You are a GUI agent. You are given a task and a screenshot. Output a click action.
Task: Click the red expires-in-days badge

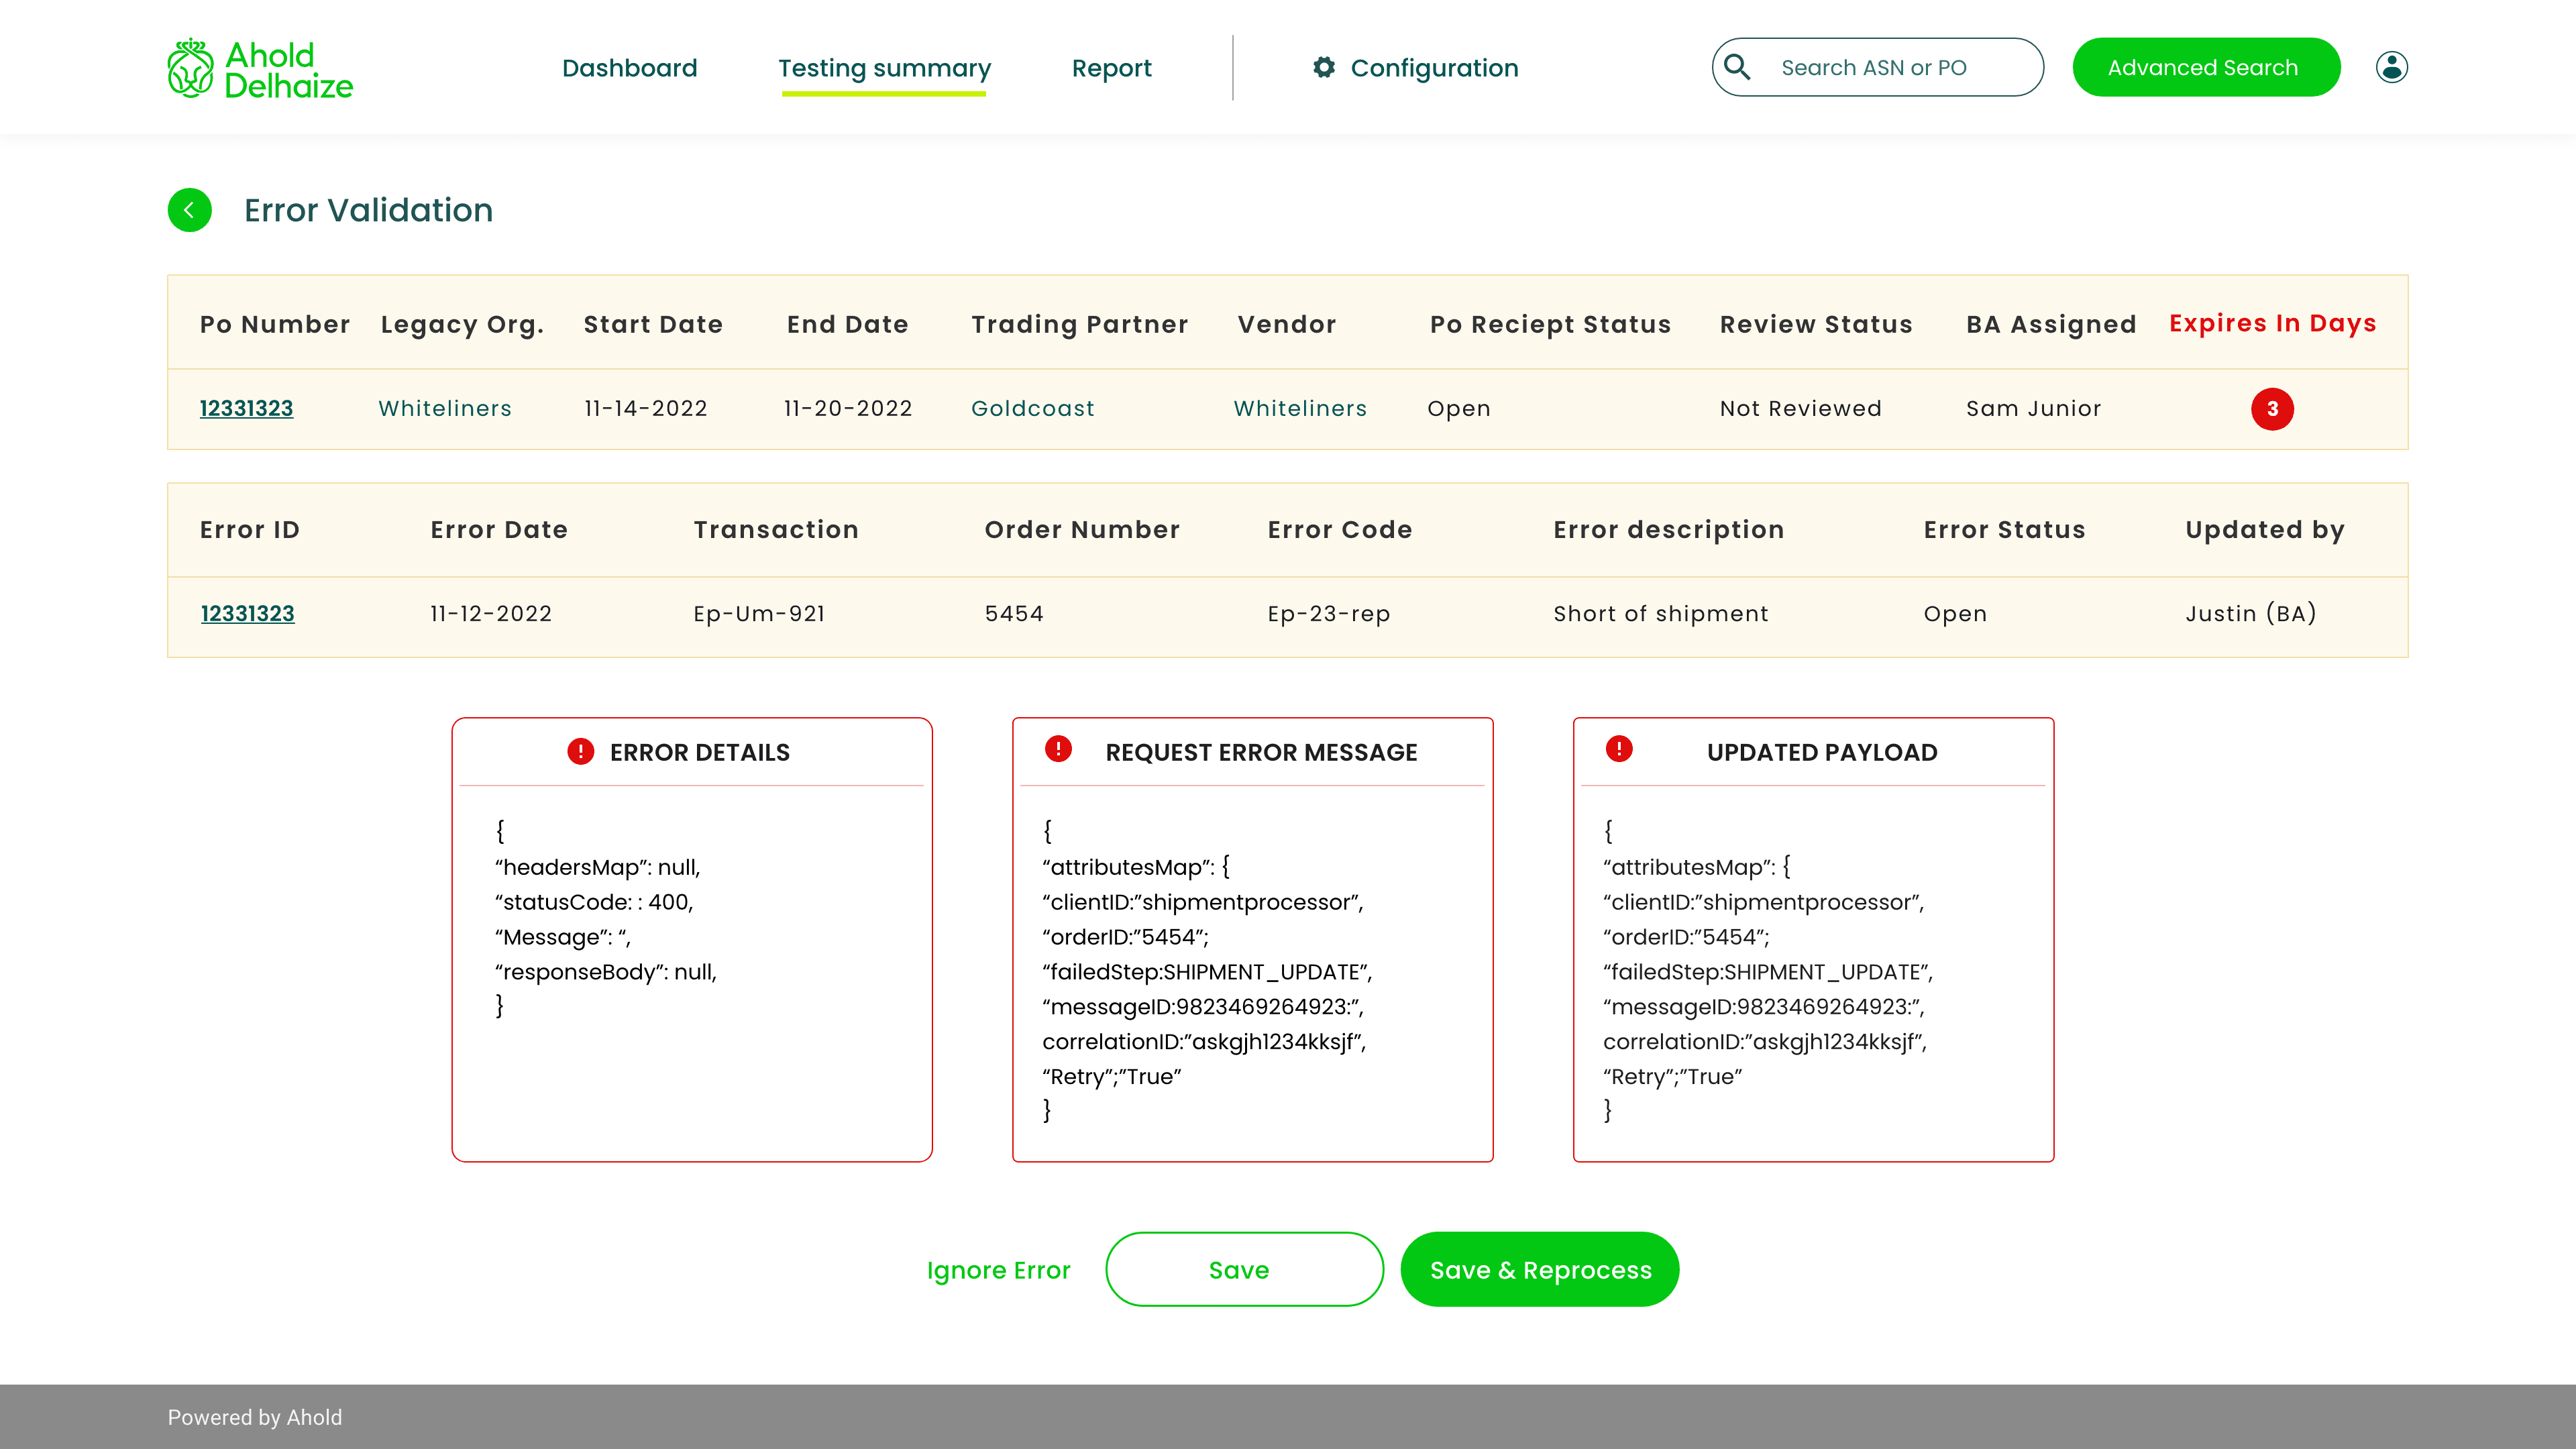[2272, 409]
